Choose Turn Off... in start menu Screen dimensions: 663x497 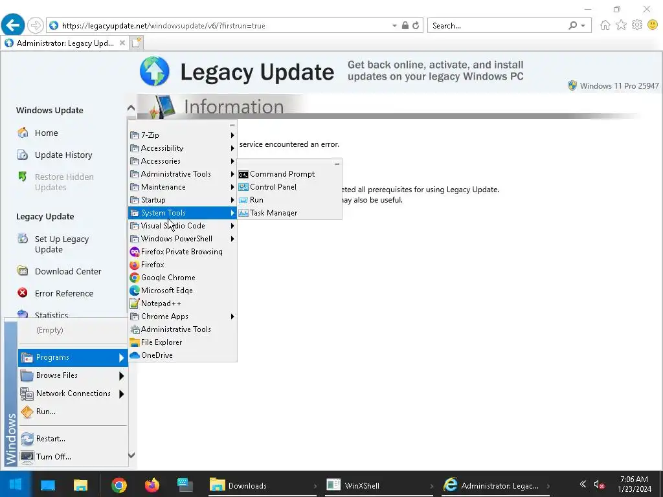(73, 457)
